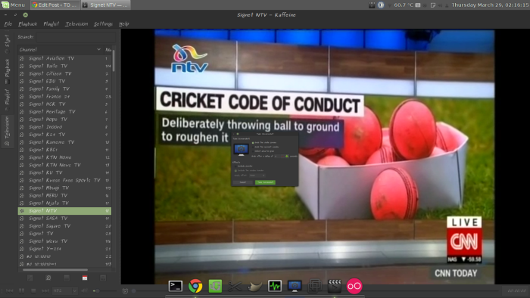Open the Mint Menu button
Viewport: 530px width, 298px height.
(14, 5)
